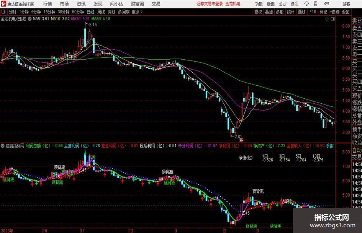The height and width of the screenshot is (233, 362).
Task: Click the 叠加 overlay button
Action: pos(269,12)
